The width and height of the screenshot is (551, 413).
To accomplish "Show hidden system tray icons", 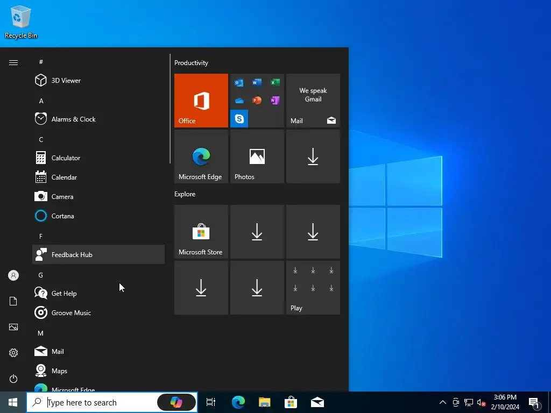I will coord(443,402).
